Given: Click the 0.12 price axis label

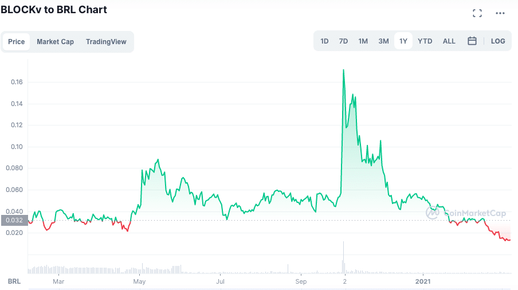Looking at the screenshot, I should click(x=17, y=125).
